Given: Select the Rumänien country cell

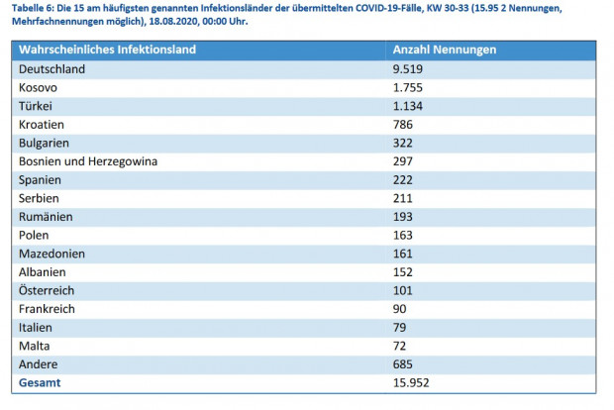Looking at the screenshot, I should [x=47, y=216].
